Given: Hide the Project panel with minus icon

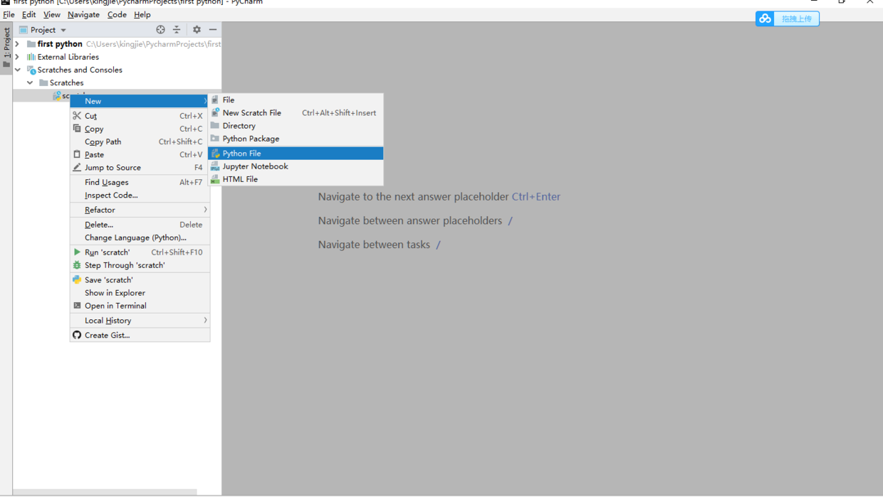Looking at the screenshot, I should [x=213, y=30].
